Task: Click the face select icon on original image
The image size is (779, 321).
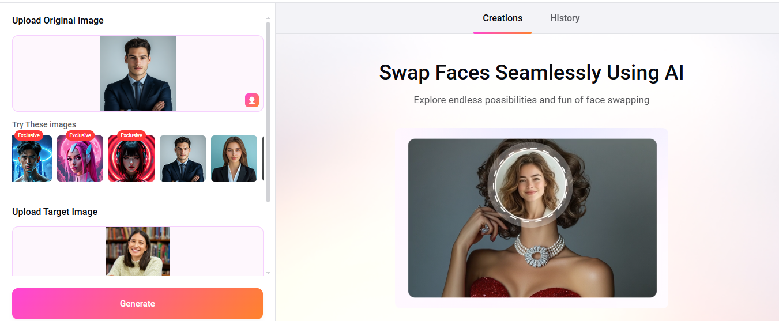Action: 252,100
